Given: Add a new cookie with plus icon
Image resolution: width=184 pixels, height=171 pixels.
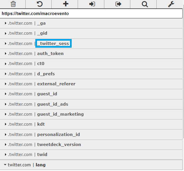Looking at the screenshot, I should pyautogui.click(x=66, y=4).
